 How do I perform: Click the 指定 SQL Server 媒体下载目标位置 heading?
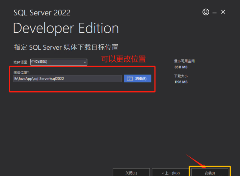tap(66, 47)
